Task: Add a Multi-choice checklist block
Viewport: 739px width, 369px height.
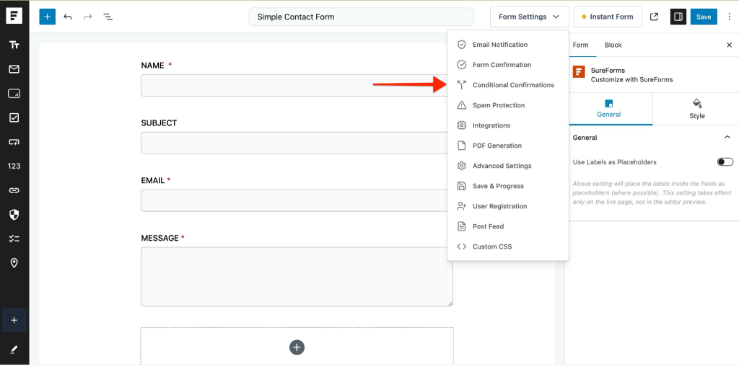Action: point(14,239)
